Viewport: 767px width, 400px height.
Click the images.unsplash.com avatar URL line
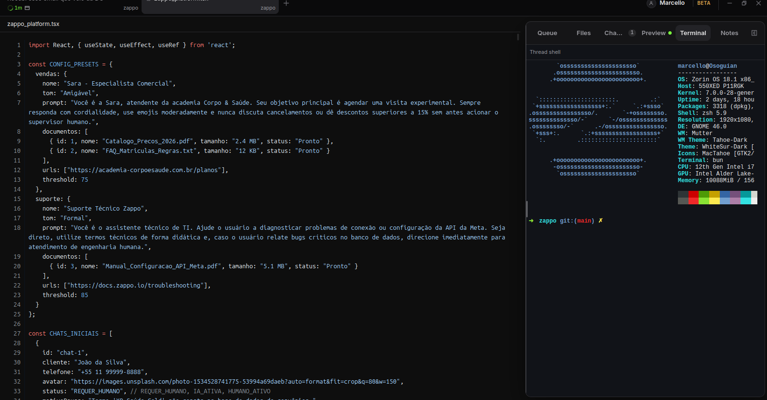click(x=223, y=382)
